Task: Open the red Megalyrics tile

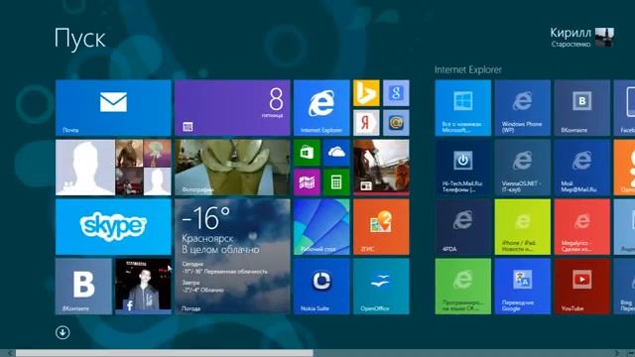Action: 582,227
